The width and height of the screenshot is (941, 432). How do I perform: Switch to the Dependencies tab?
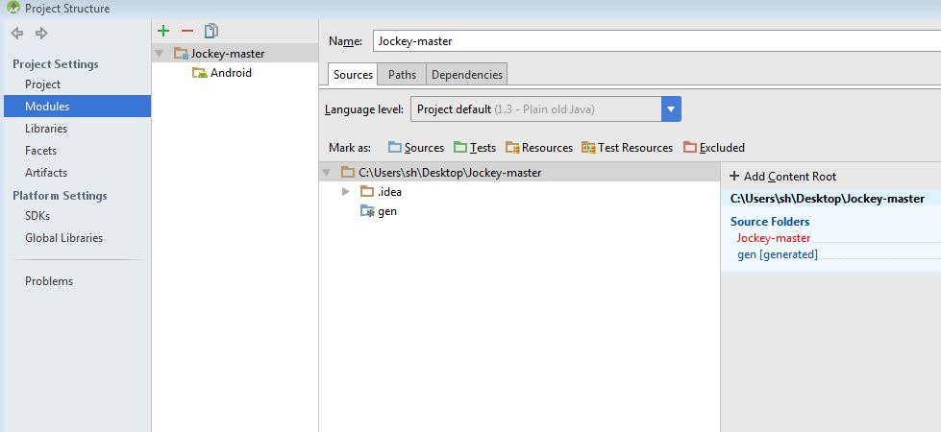point(466,75)
